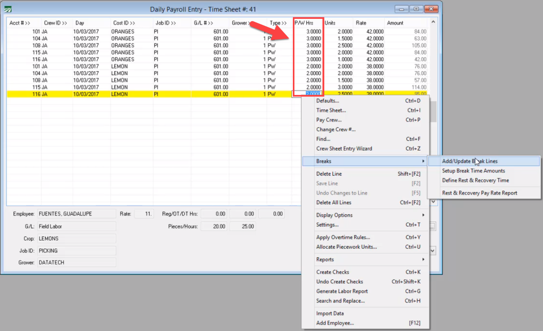The image size is (543, 331).
Task: Click the application icon in the title bar
Action: pos(8,9)
